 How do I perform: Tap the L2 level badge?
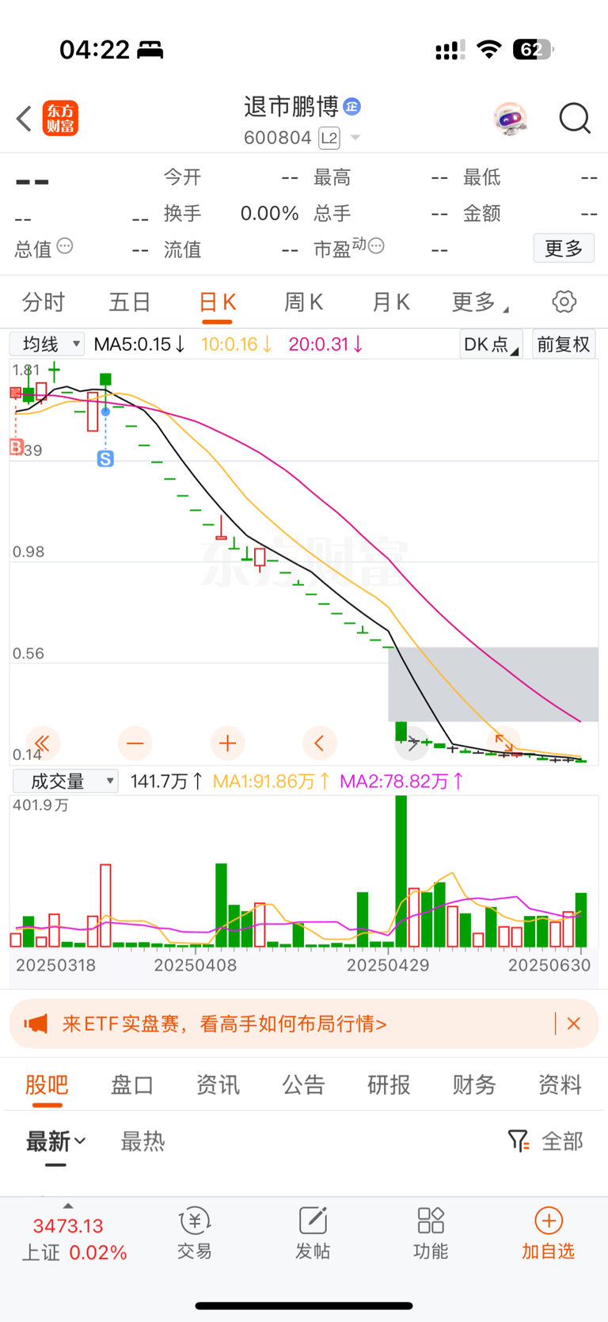click(329, 139)
